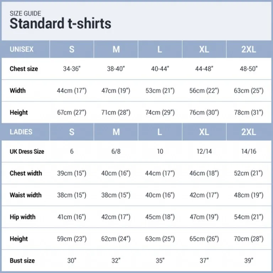Click the unisex Width row label
Image resolution: width=273 pixels, height=273 pixels.
pos(18,91)
